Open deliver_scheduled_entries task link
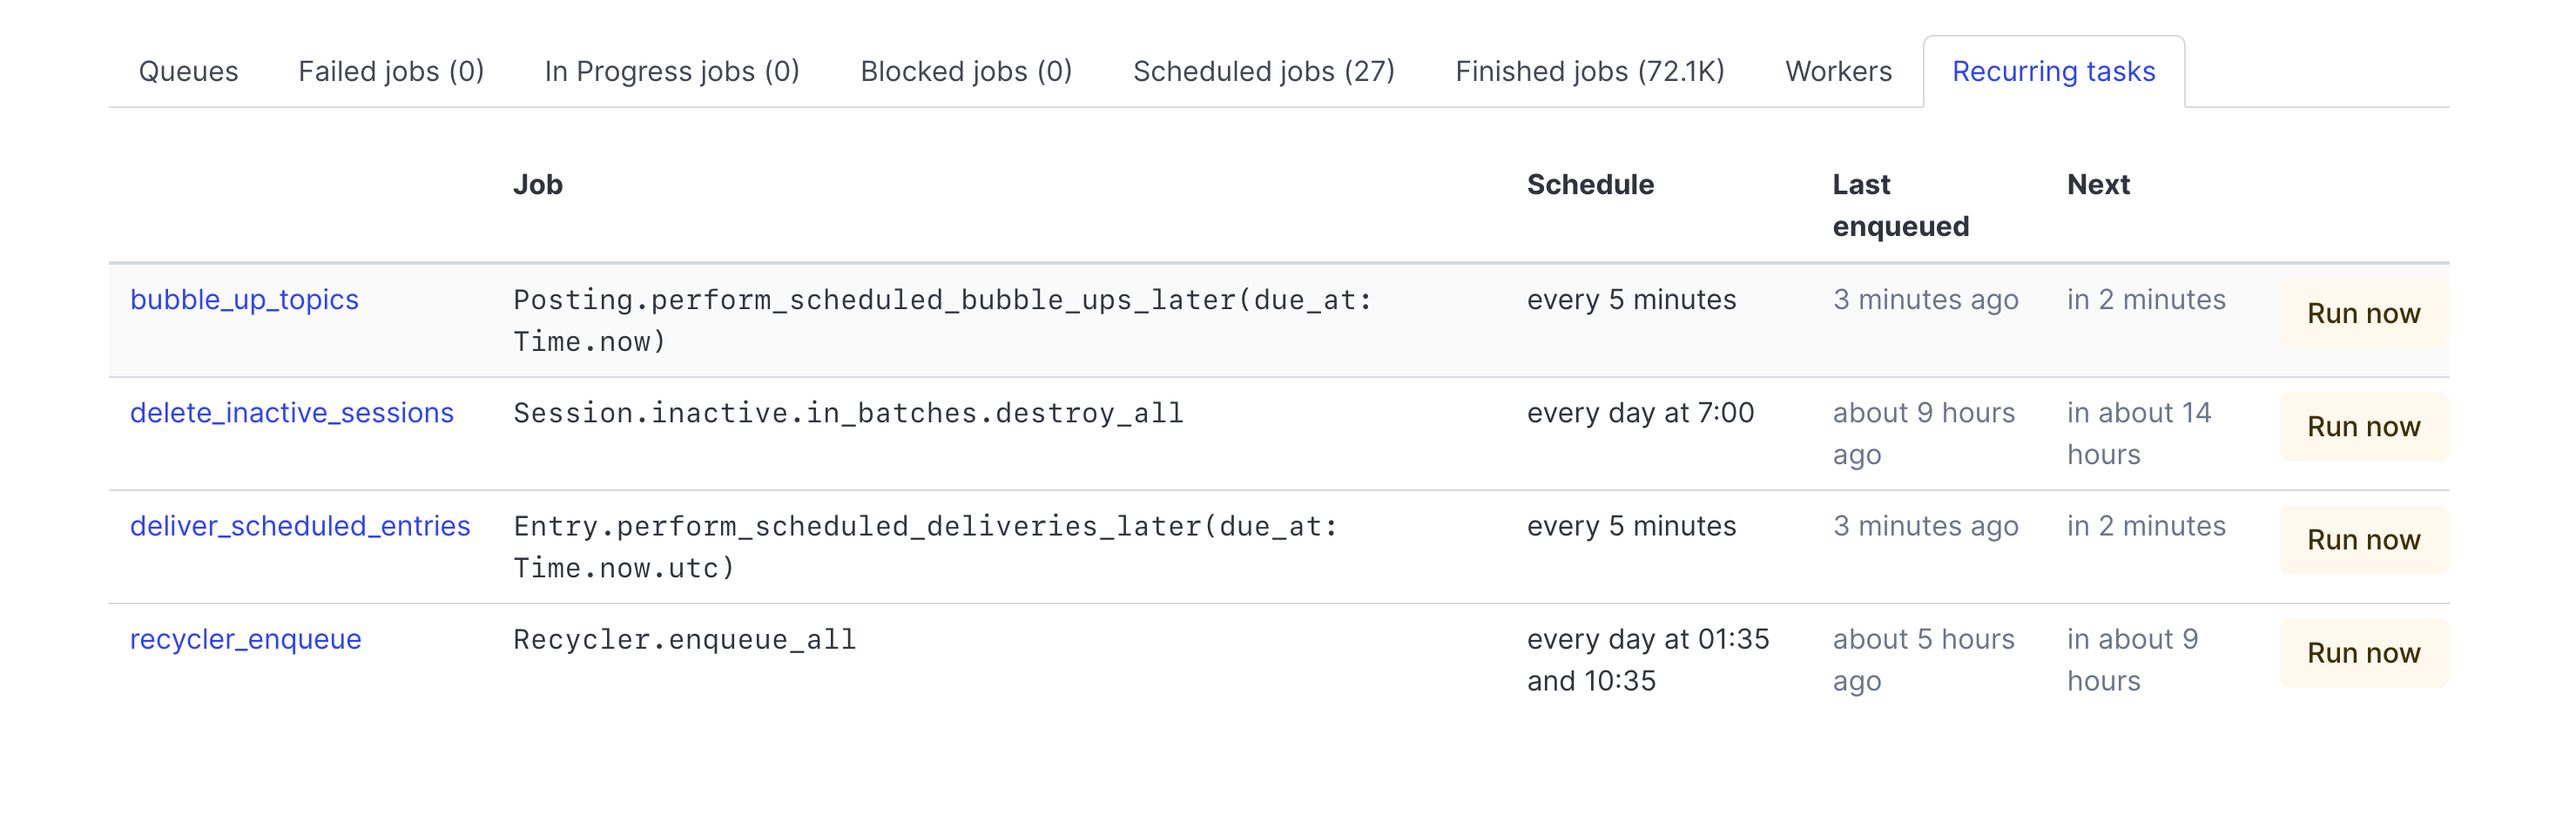The image size is (2576, 822). coord(299,526)
